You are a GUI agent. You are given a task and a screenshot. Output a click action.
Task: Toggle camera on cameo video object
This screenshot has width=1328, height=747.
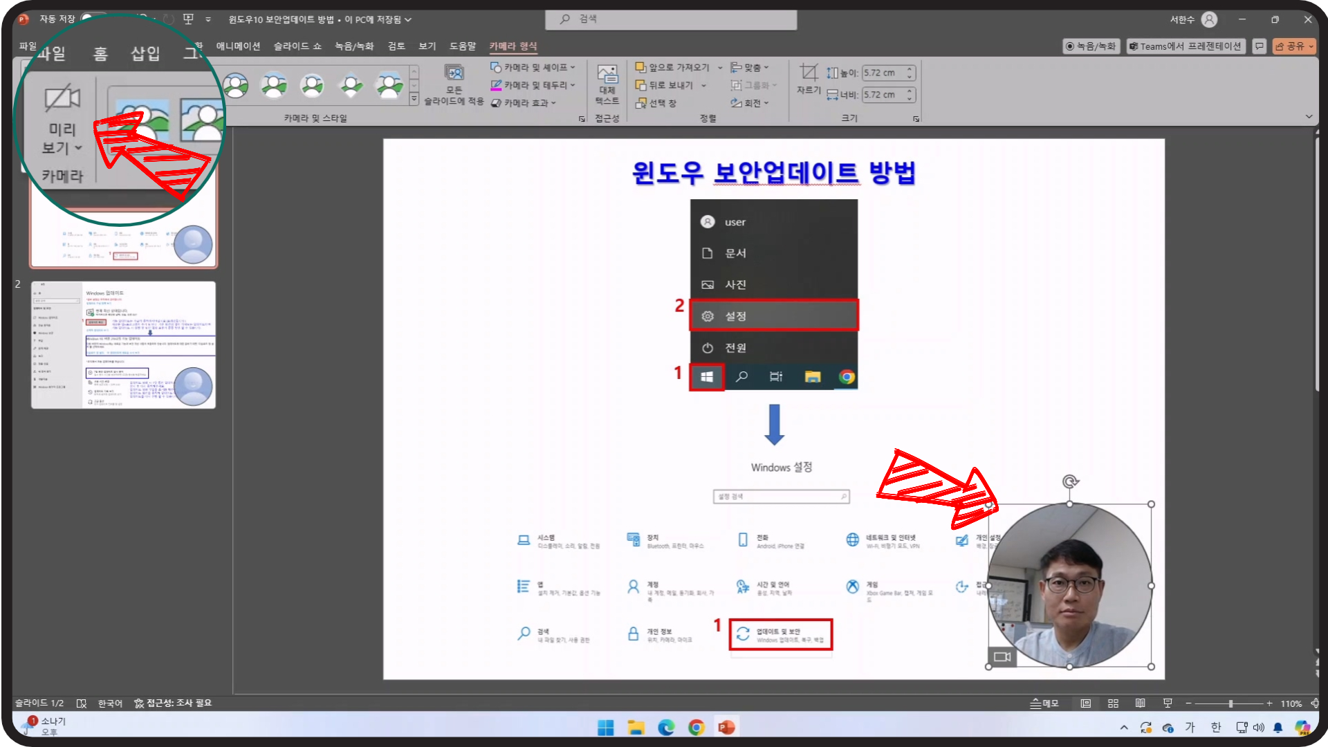click(1002, 656)
